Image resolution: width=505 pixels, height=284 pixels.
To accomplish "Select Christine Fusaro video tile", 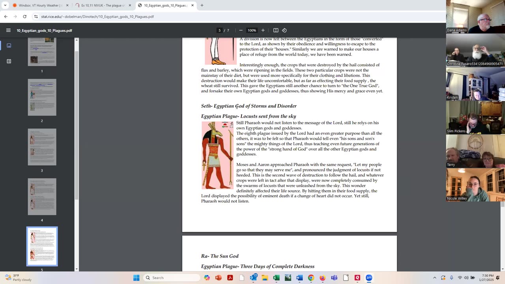I will coord(475,50).
